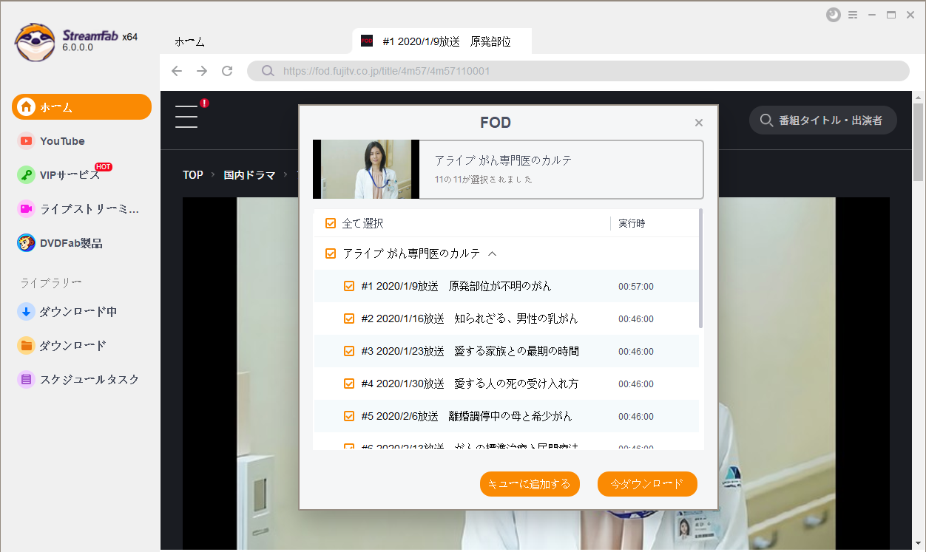Image resolution: width=926 pixels, height=552 pixels.
Task: Select the #1 2020/1/9放送 browser tab
Action: coord(442,41)
